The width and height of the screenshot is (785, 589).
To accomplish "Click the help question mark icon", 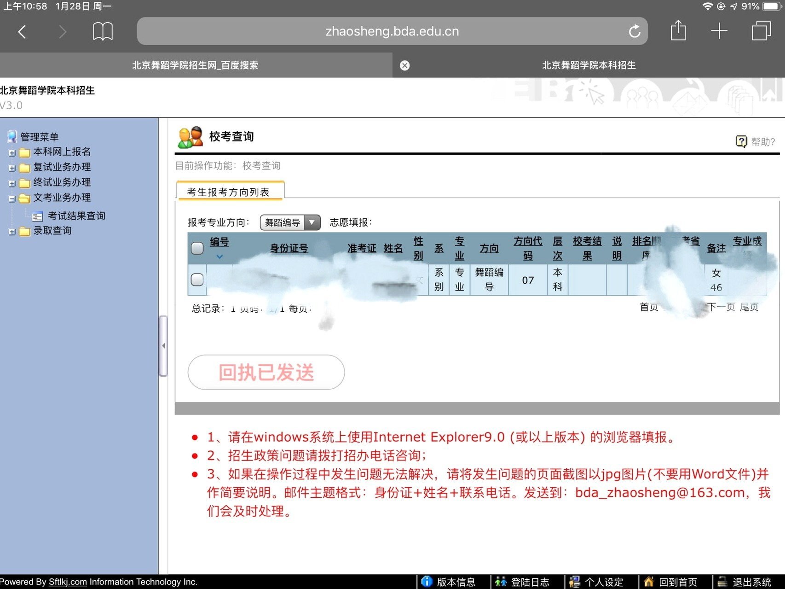I will [x=741, y=141].
